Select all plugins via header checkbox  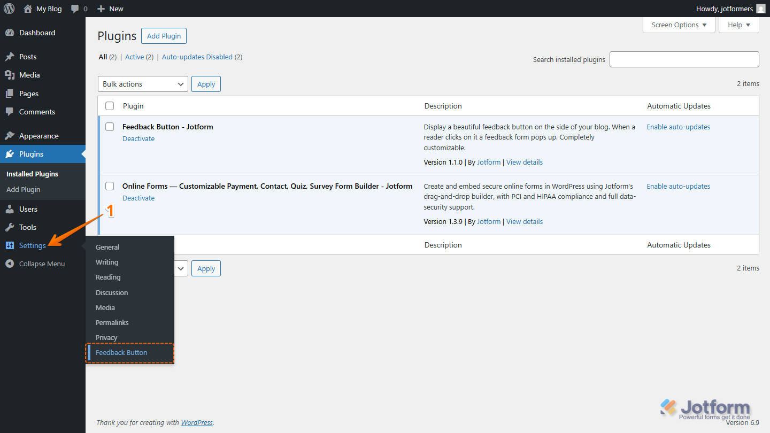click(x=110, y=106)
